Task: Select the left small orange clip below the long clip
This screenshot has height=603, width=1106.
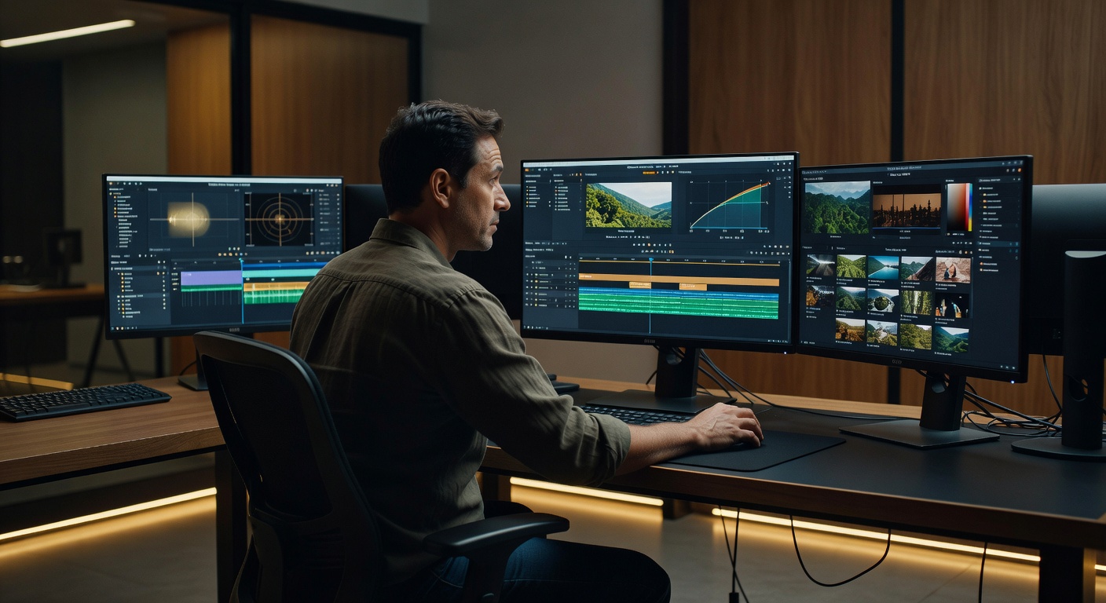Action: (640, 287)
